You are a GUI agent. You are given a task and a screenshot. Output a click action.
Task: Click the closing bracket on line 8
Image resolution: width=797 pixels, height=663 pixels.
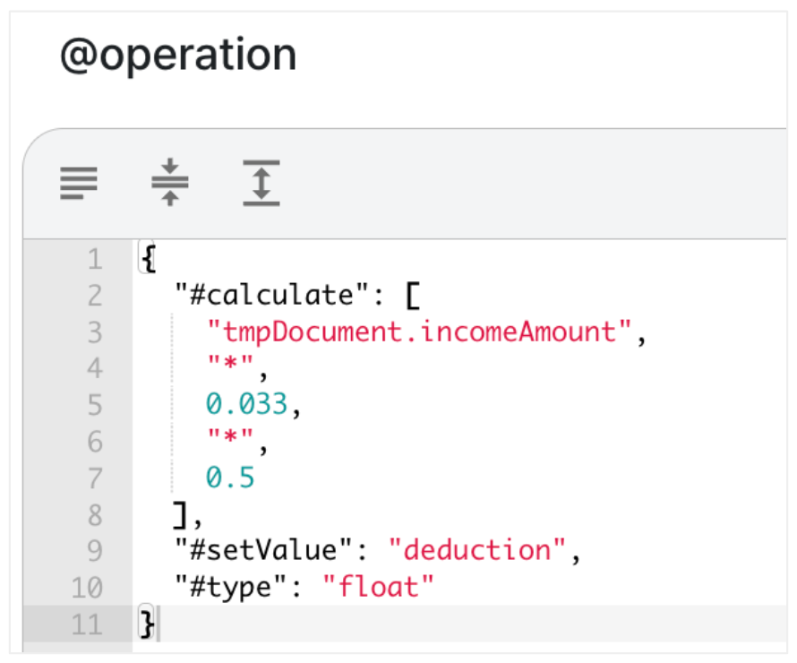[180, 515]
